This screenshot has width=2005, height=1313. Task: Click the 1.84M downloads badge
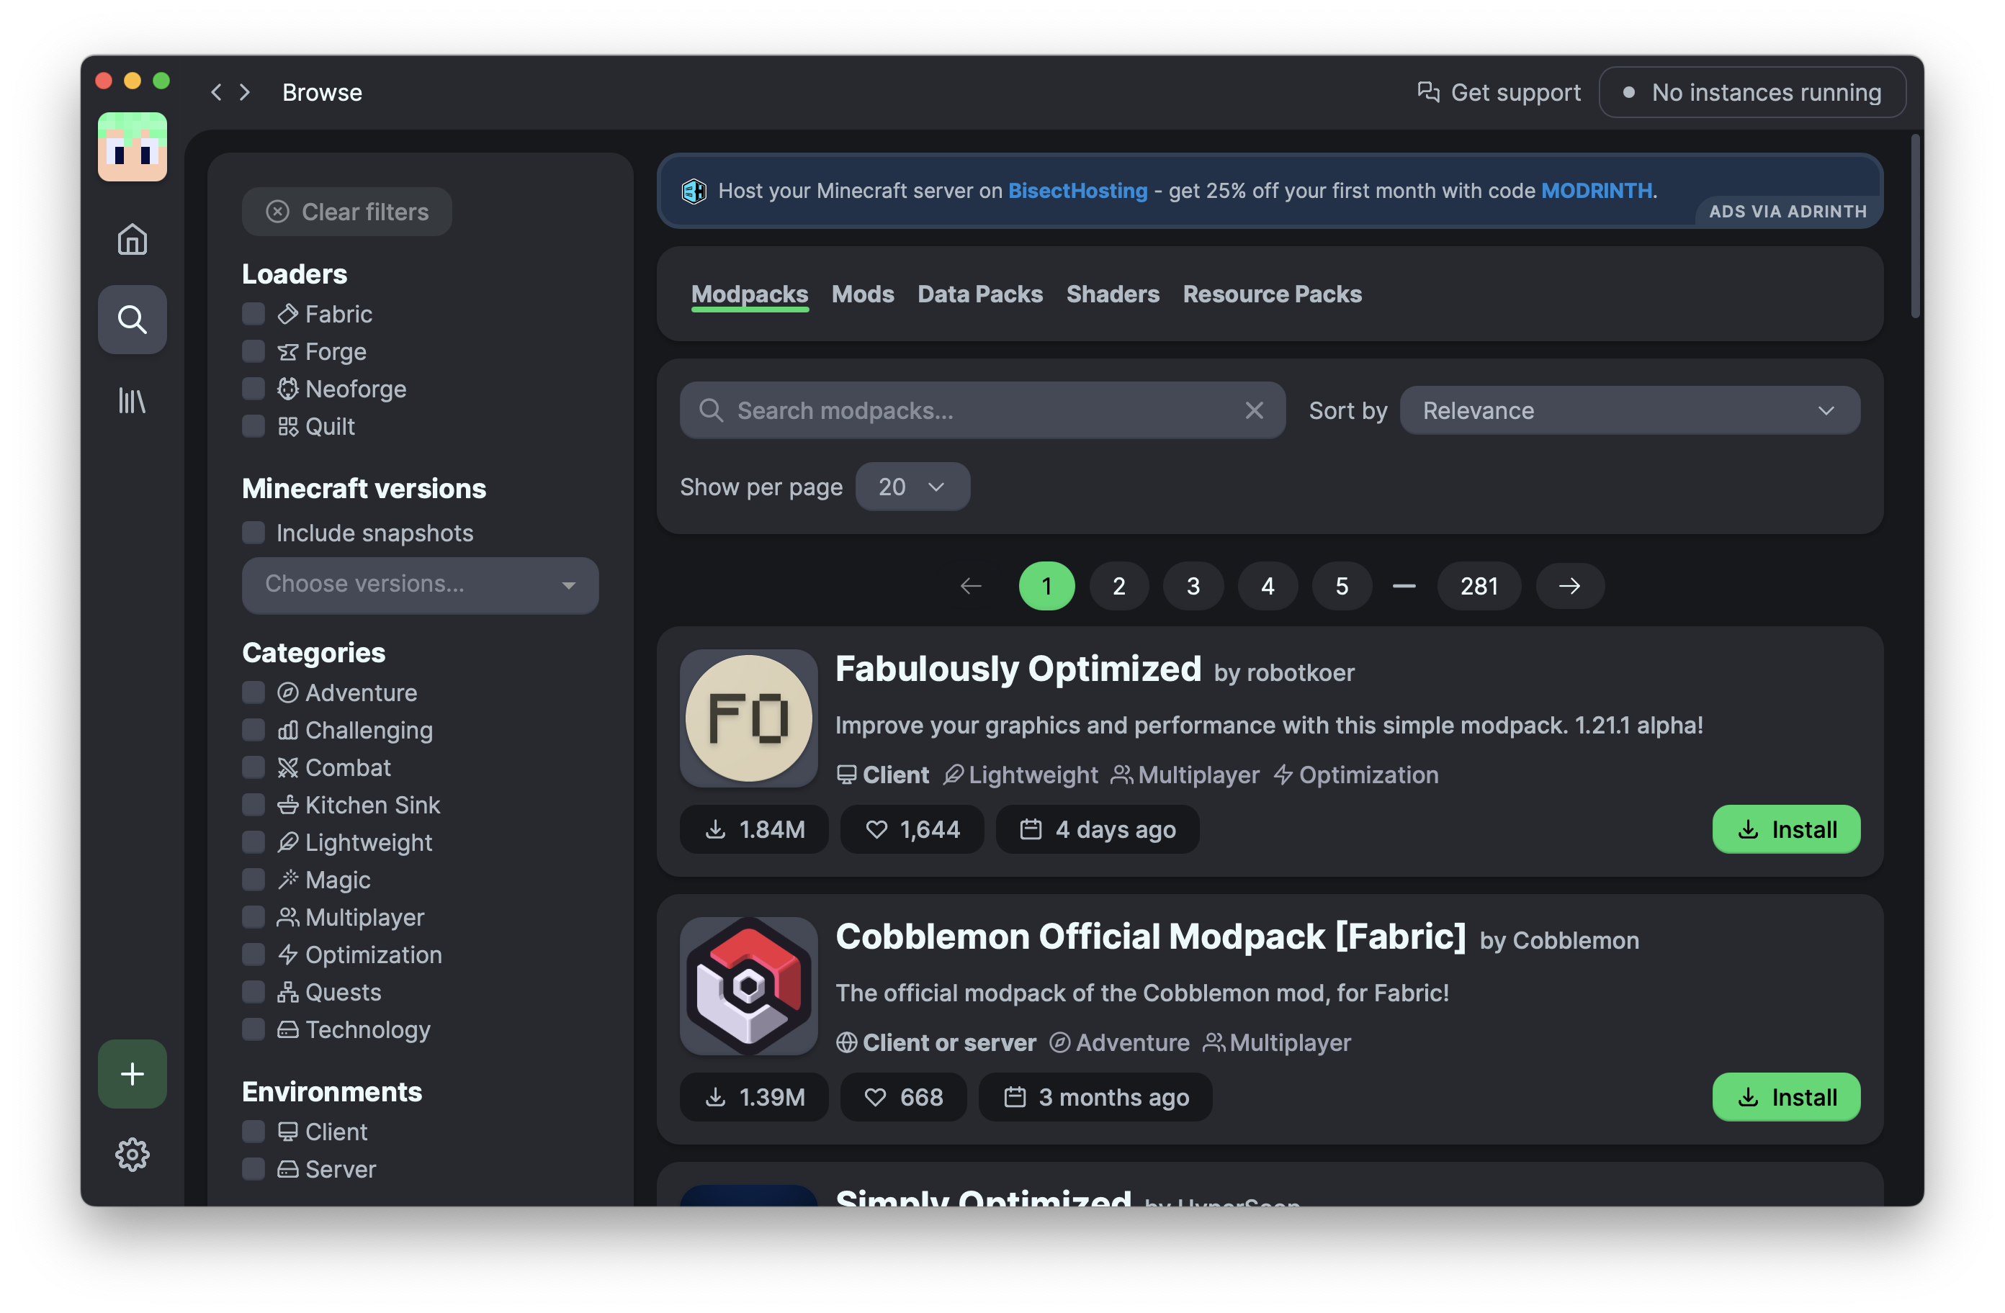[x=754, y=829]
